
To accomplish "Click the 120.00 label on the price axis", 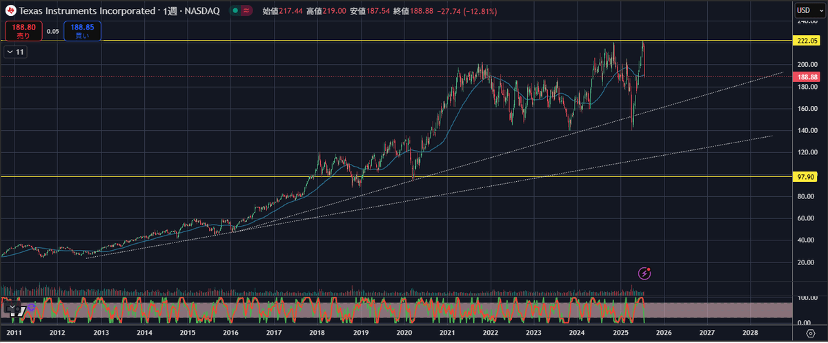I will [808, 153].
